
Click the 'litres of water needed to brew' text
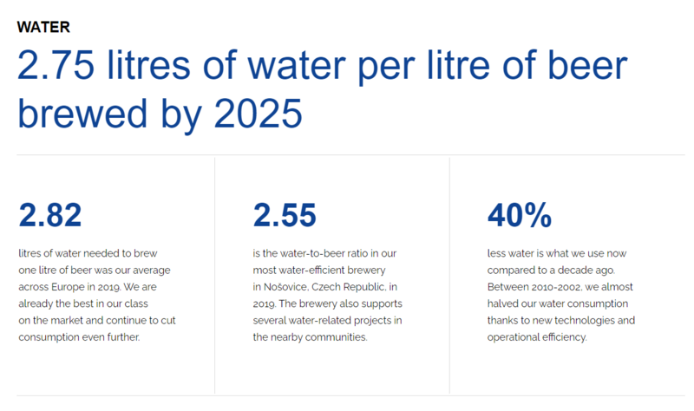[88, 253]
